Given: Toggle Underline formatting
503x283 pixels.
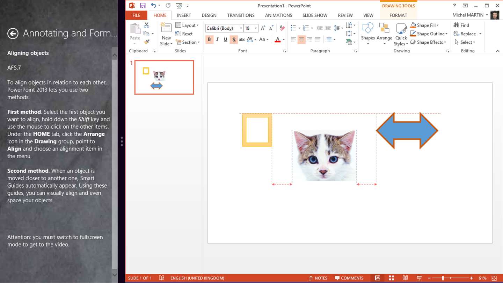Looking at the screenshot, I should pyautogui.click(x=225, y=39).
